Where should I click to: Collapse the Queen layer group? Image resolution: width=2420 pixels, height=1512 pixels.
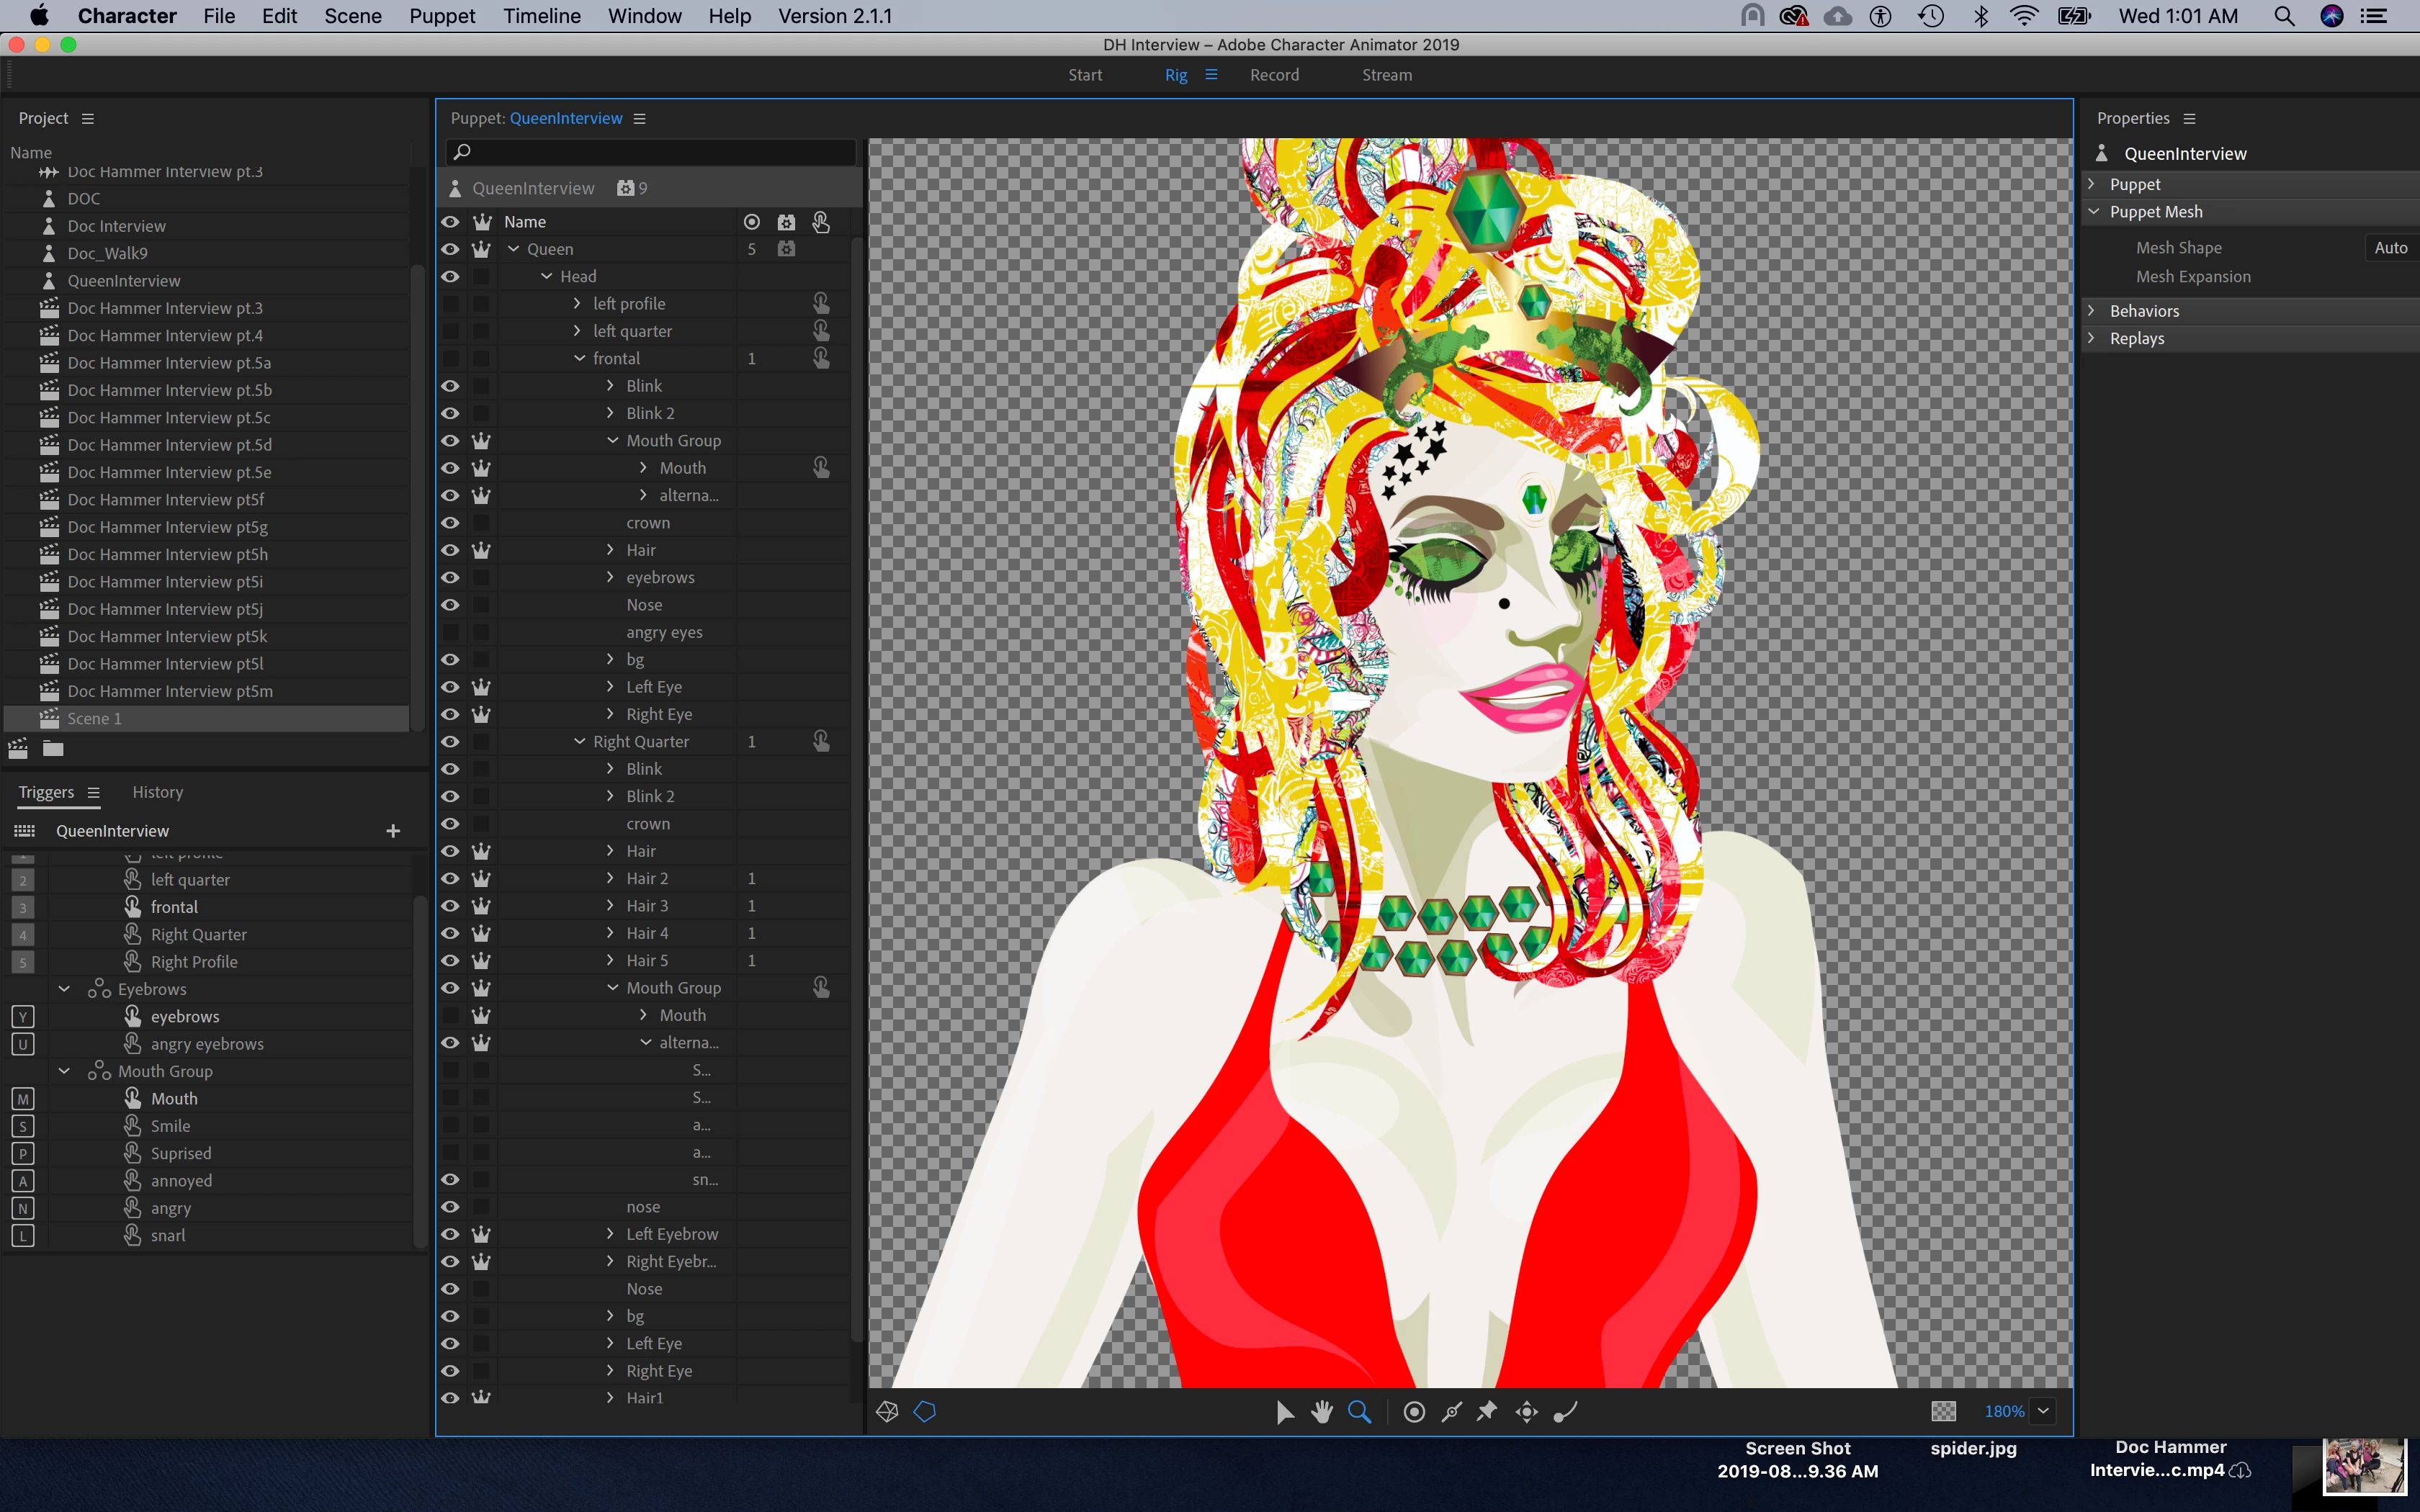tap(514, 249)
